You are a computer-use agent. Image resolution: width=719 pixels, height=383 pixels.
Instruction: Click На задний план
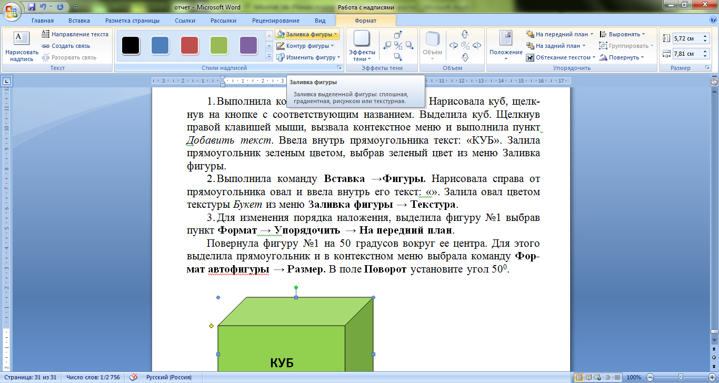(x=556, y=46)
